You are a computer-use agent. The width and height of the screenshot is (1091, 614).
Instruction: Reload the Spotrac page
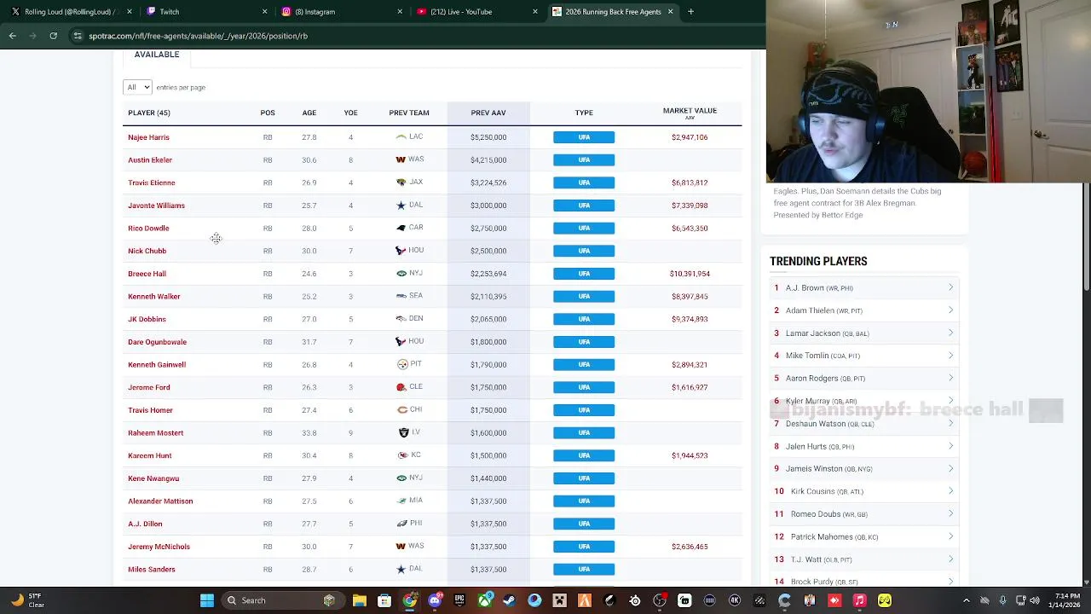53,36
